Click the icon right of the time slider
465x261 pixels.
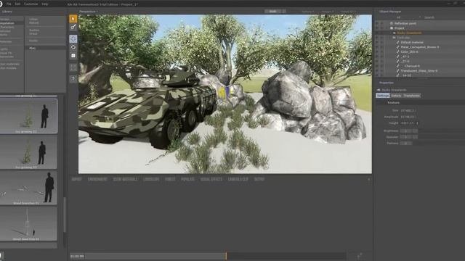[x=360, y=256]
